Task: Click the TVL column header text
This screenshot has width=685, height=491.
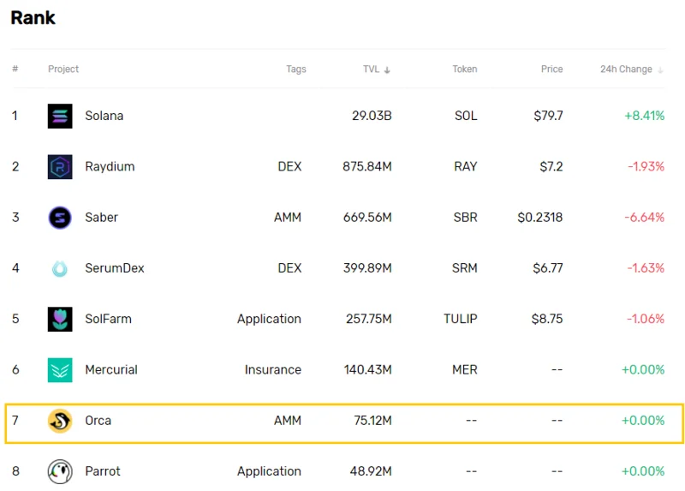Action: click(372, 69)
